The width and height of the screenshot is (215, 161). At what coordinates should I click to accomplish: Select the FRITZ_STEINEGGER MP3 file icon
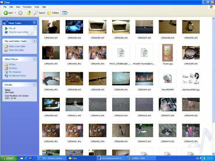click(x=121, y=53)
